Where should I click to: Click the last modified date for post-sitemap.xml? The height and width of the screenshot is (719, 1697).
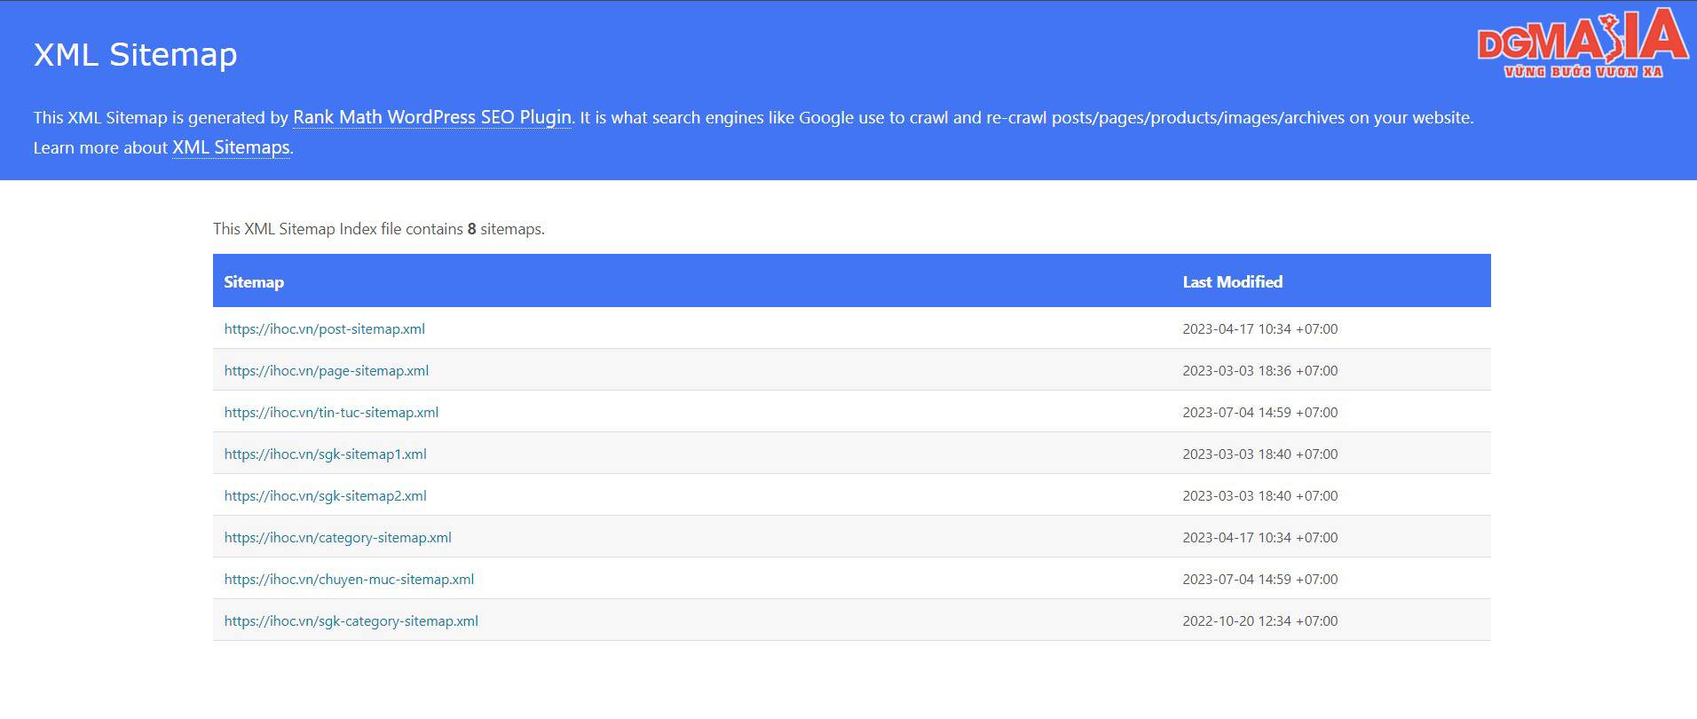click(1260, 328)
